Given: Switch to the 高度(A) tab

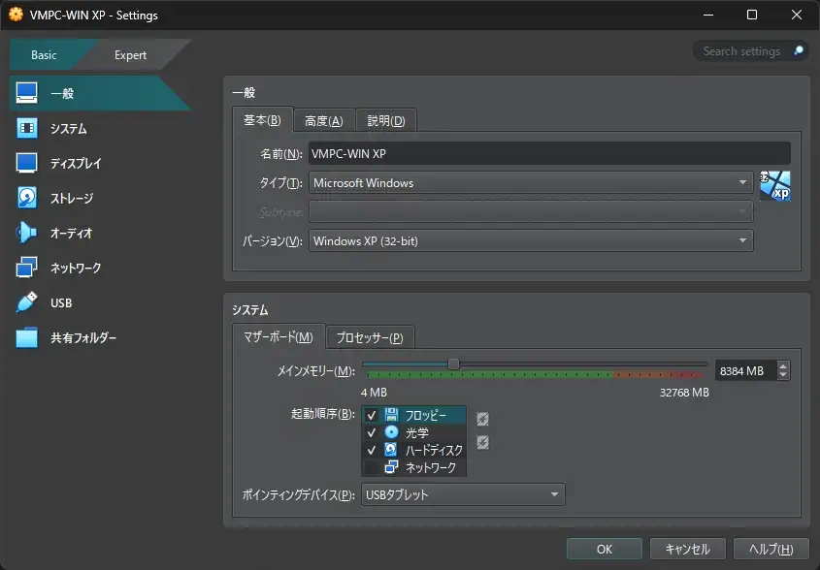Looking at the screenshot, I should pos(323,120).
